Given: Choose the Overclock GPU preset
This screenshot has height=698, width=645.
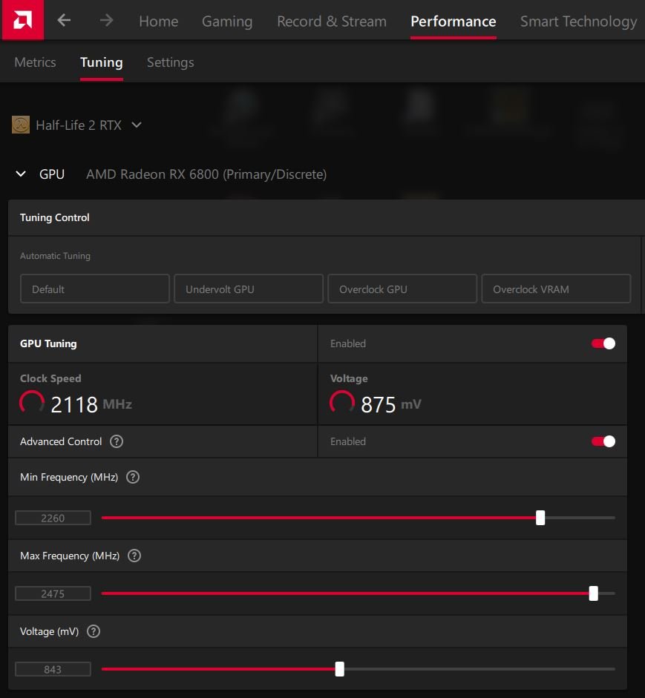Looking at the screenshot, I should coord(402,289).
